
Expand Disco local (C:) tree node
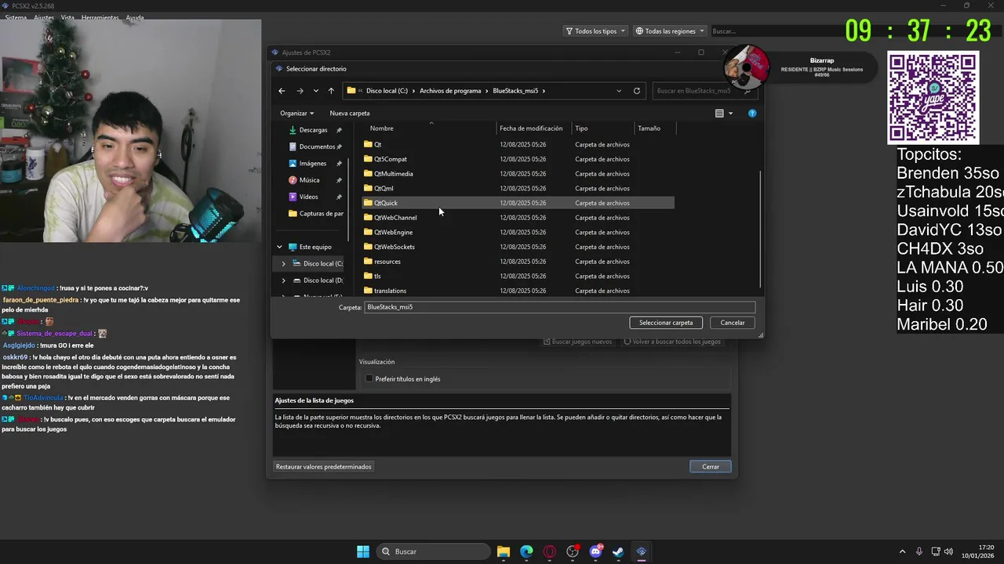click(x=284, y=264)
